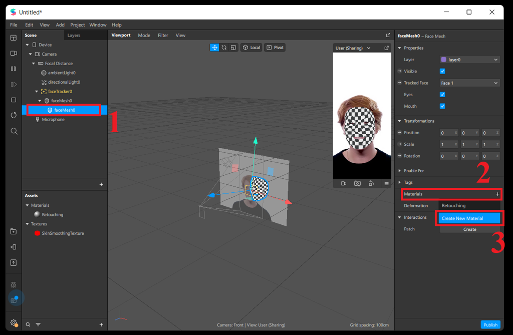Viewport: 513px width, 335px height.
Task: Uncheck the Visible checkbox
Action: coord(442,71)
